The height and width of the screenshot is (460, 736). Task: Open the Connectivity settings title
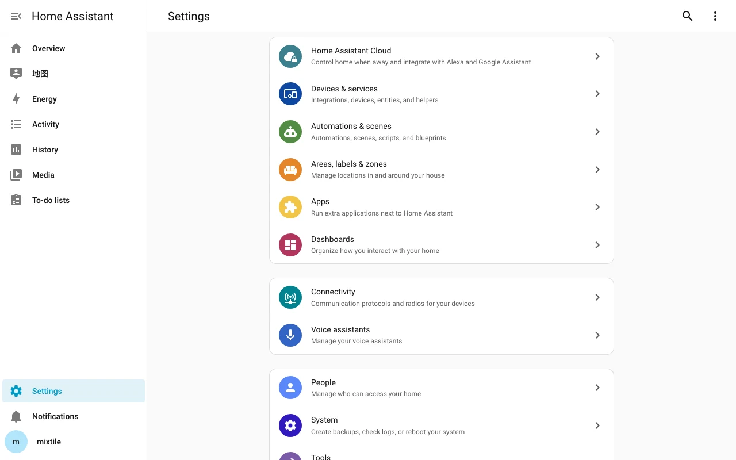pyautogui.click(x=333, y=292)
